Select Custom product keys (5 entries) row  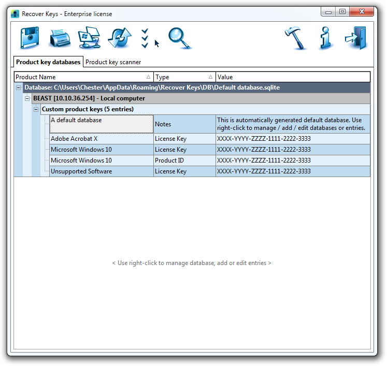click(205, 109)
